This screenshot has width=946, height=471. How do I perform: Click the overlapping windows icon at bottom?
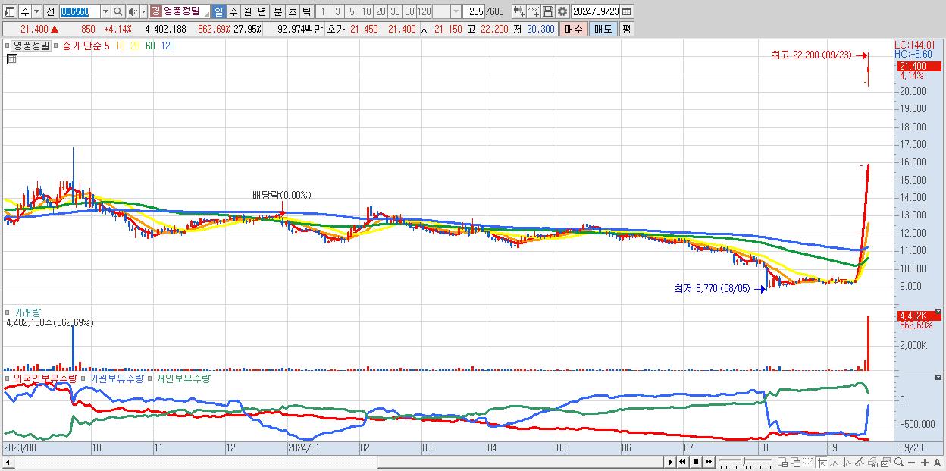795,463
